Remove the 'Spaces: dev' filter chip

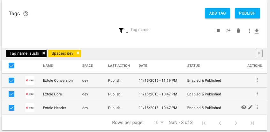click(78, 53)
